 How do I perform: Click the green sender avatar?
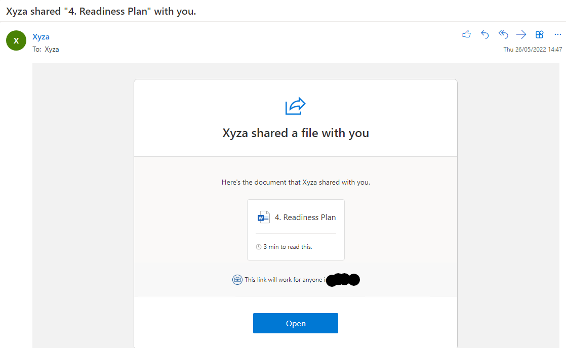(x=16, y=40)
